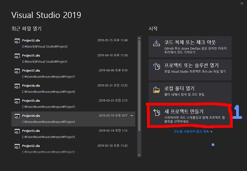The width and height of the screenshot is (247, 171).
Task: Click the solution icon next to Project5.sln
Action: [17, 101]
